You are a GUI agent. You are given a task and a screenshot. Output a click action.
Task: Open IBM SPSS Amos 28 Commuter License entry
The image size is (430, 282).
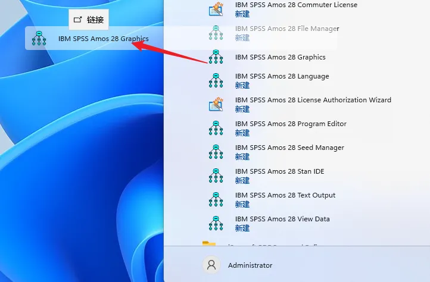pyautogui.click(x=296, y=5)
